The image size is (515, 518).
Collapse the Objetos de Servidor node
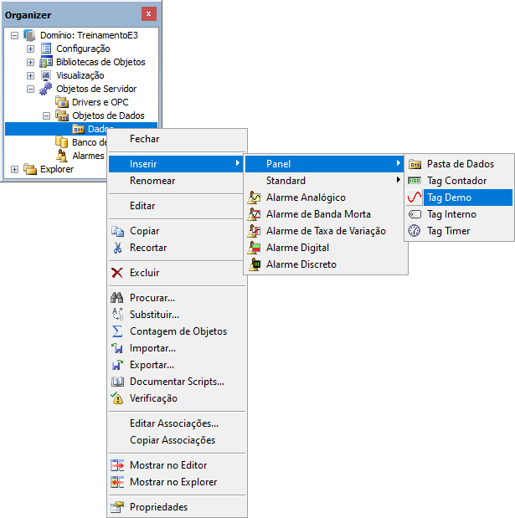pyautogui.click(x=30, y=89)
